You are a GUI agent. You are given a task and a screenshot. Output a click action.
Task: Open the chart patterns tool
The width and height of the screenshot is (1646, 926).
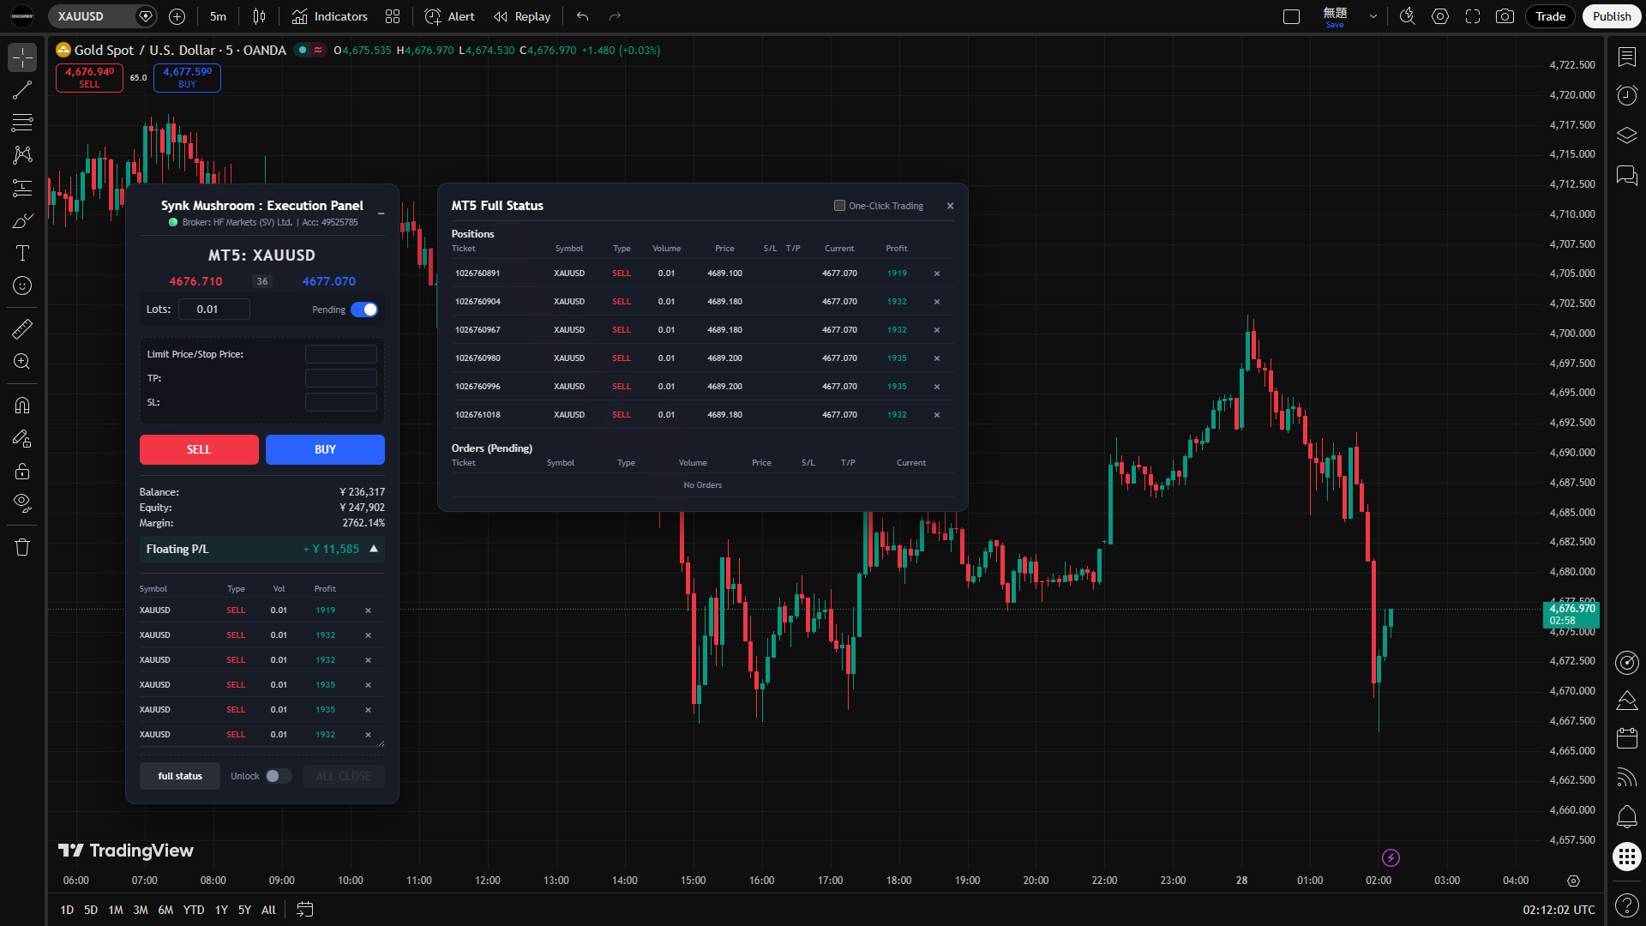22,155
